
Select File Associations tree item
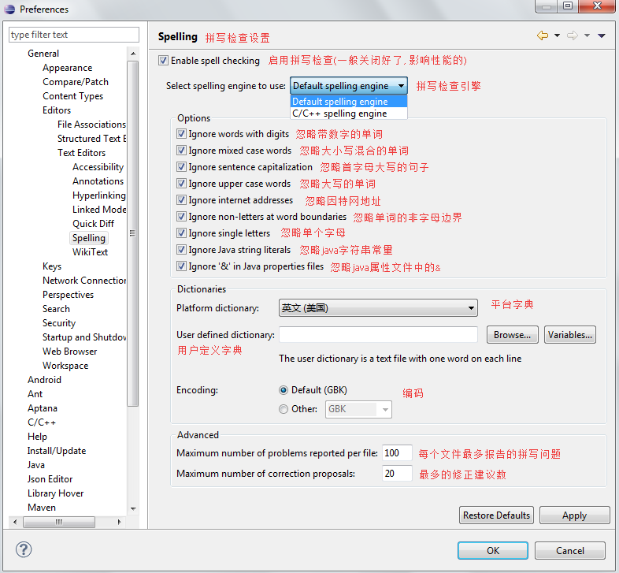point(91,125)
